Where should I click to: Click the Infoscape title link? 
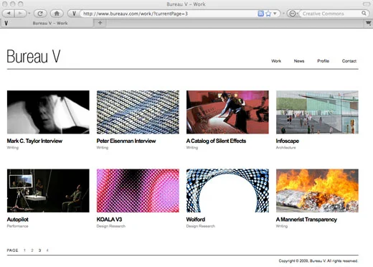[x=288, y=141]
